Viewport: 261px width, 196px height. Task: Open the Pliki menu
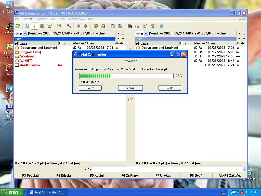[x=17, y=19]
